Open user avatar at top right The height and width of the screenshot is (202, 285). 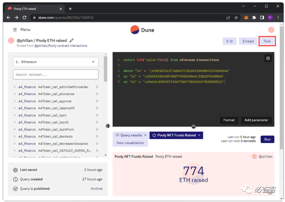click(x=271, y=30)
